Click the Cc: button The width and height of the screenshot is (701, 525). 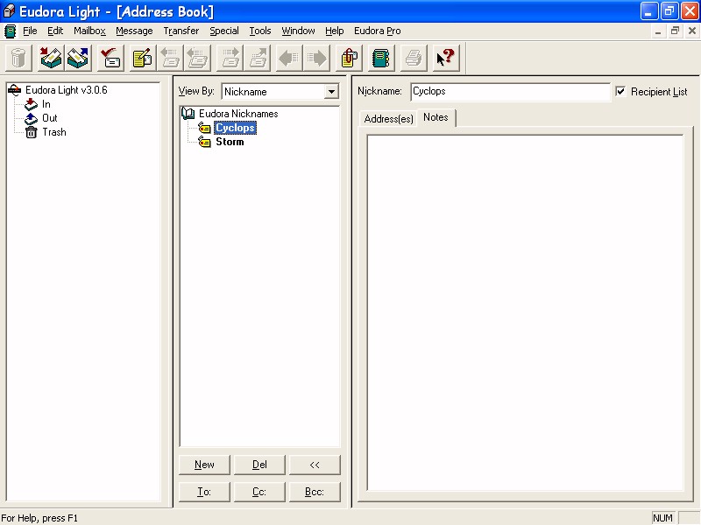click(259, 492)
